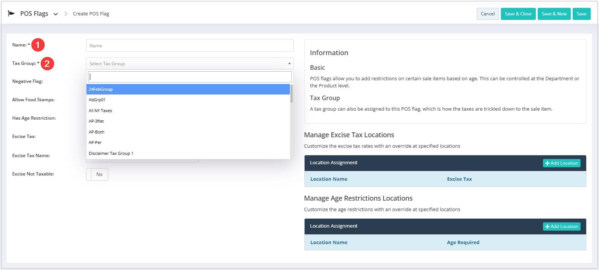Expand the POS Flags header dropdown arrow
This screenshot has height=270, width=599.
tap(56, 14)
